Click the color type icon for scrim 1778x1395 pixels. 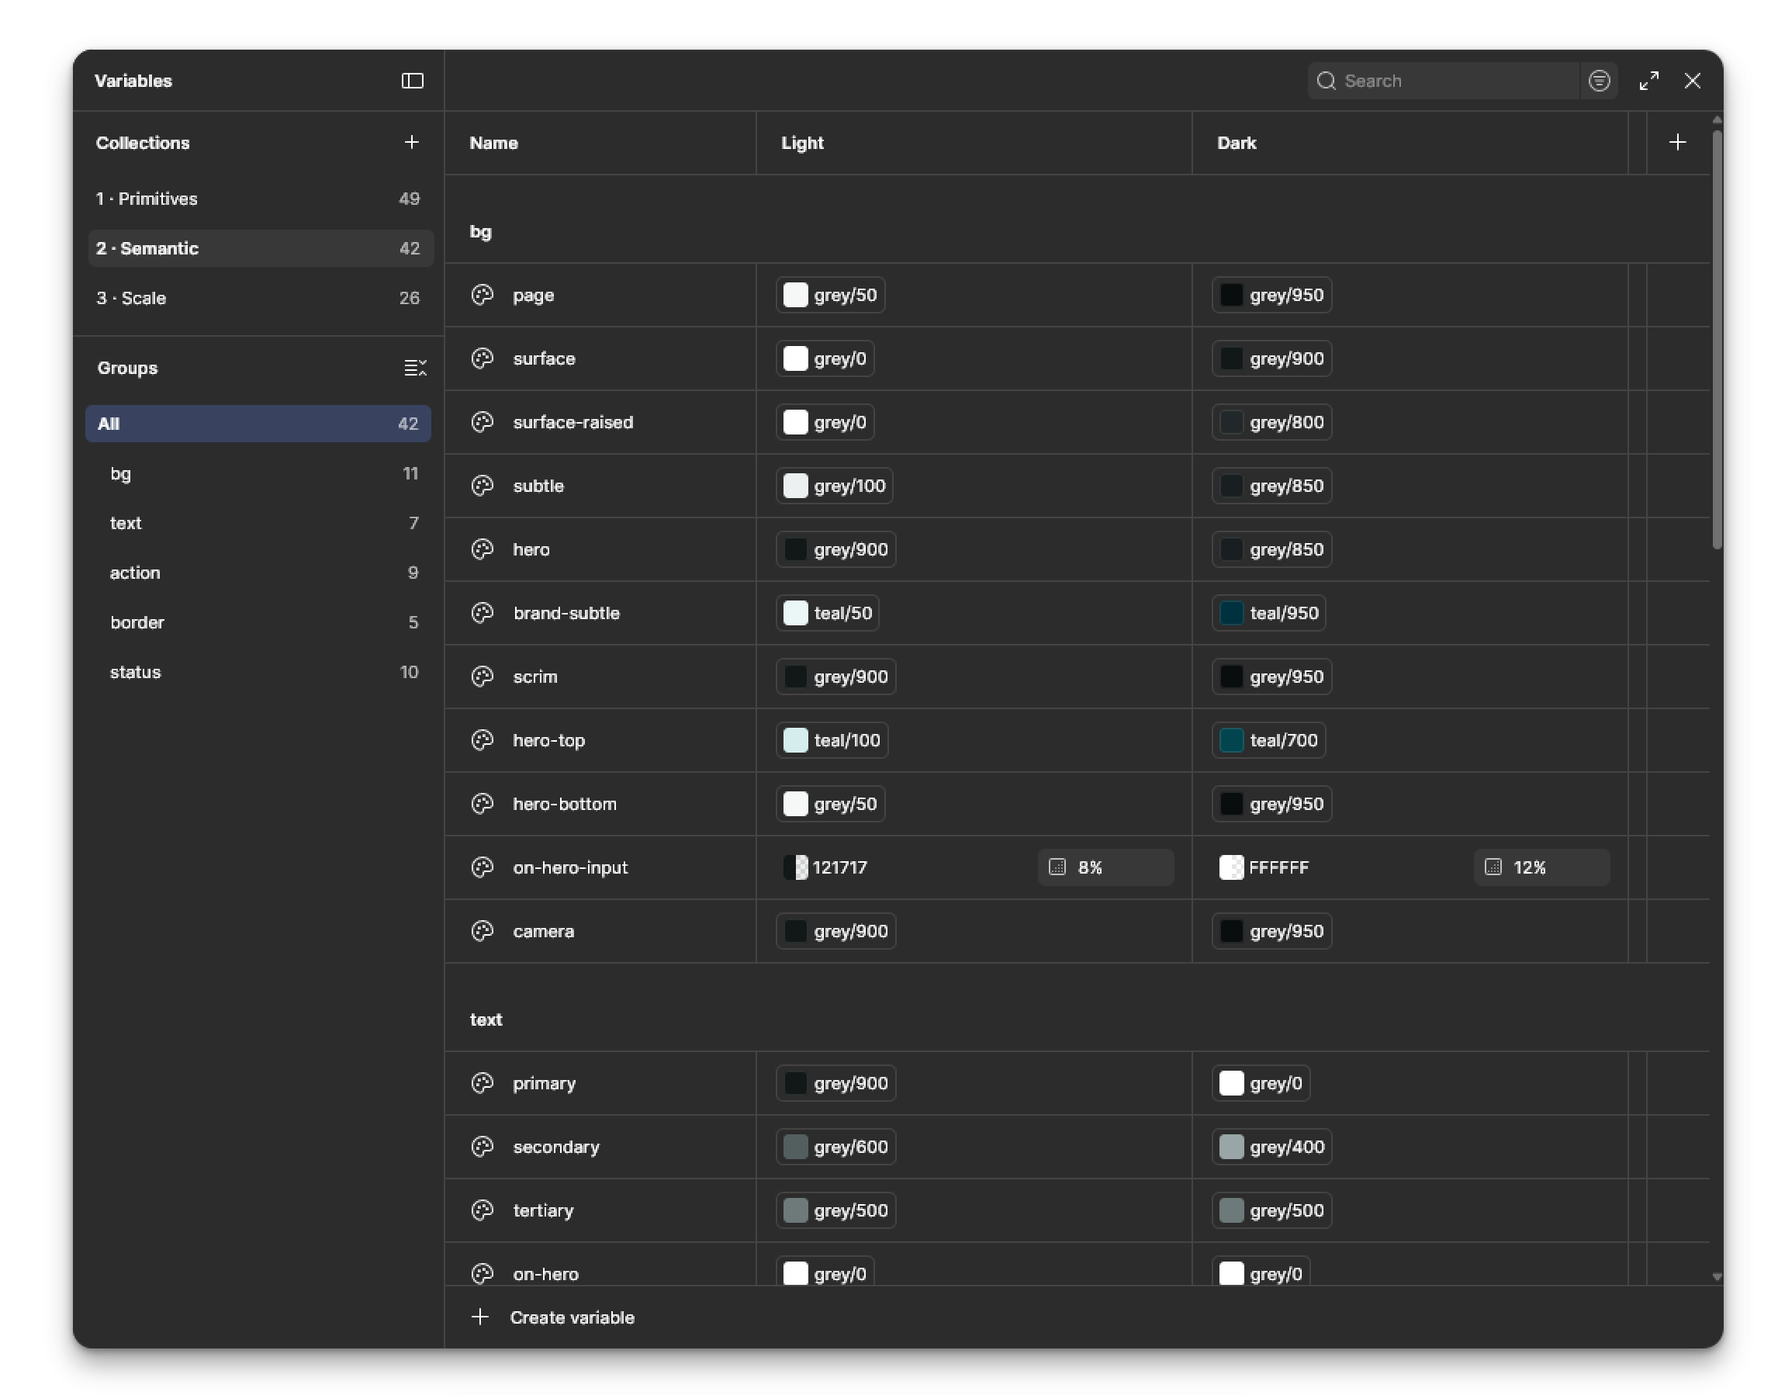[483, 677]
